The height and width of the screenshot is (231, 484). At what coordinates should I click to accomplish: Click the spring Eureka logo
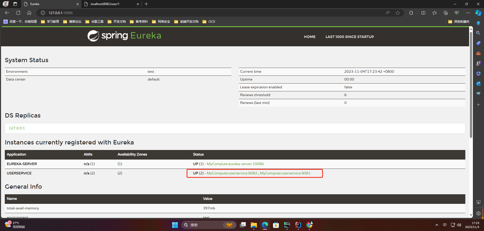click(124, 36)
